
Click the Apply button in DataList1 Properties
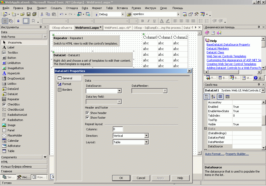(161, 178)
